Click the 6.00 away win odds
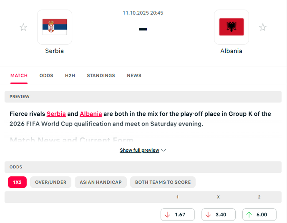 pyautogui.click(x=259, y=215)
